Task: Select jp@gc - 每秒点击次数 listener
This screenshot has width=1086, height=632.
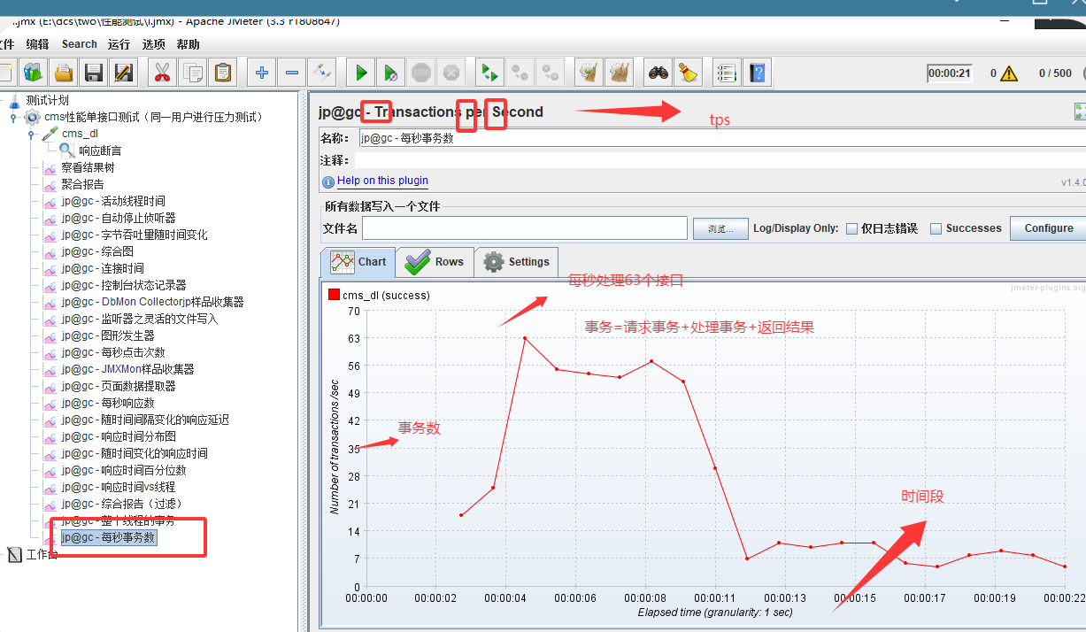Action: (113, 352)
